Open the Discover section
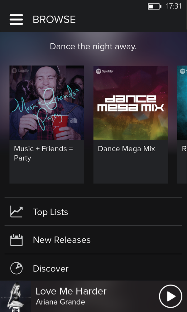187x312 pixels. pyautogui.click(x=51, y=269)
